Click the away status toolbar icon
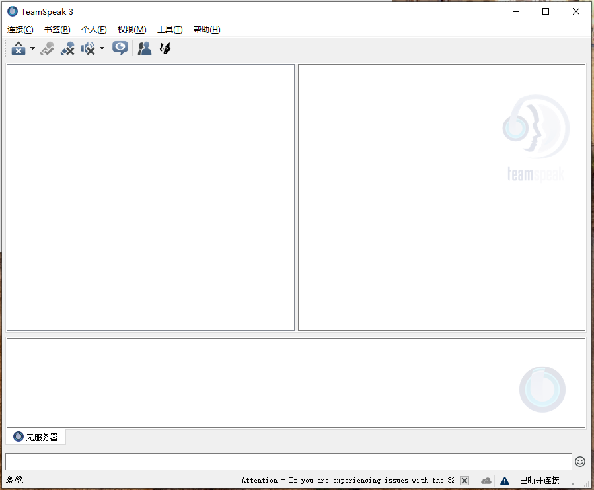594x490 pixels. 19,48
